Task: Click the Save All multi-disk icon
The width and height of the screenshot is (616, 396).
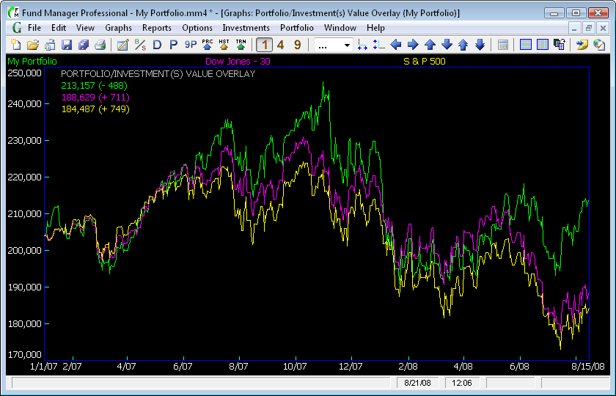Action: pos(84,45)
